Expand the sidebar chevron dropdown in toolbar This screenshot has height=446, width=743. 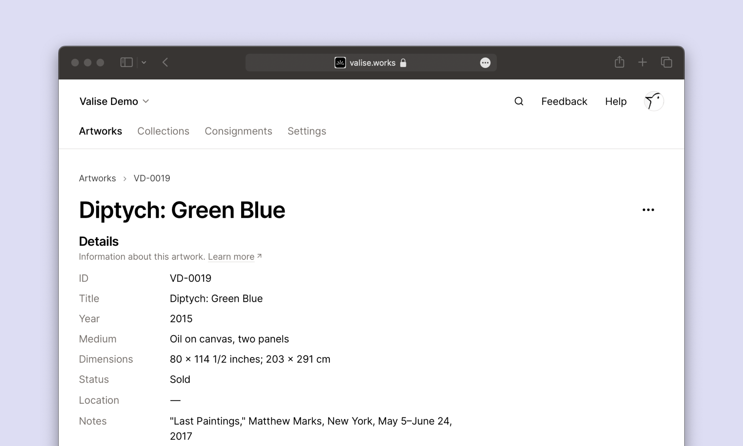[144, 62]
